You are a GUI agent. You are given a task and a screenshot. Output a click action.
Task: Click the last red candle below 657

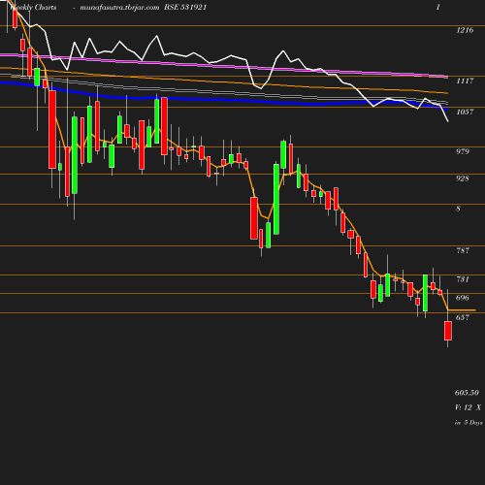(448, 331)
